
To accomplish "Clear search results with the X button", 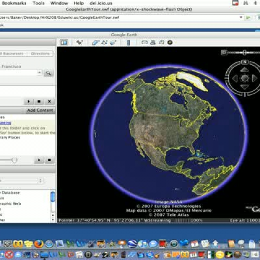I will pos(49,101).
